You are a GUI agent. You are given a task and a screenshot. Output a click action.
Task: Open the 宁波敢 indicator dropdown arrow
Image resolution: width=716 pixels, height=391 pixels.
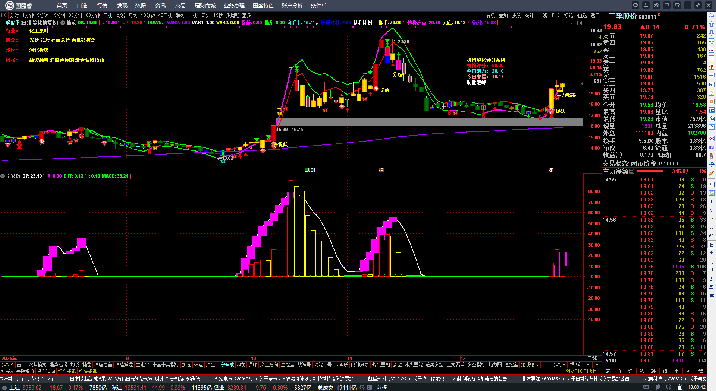point(3,176)
